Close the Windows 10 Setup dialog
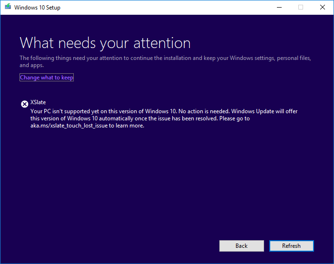Screen dimensions: 334x264 (x=323, y=8)
